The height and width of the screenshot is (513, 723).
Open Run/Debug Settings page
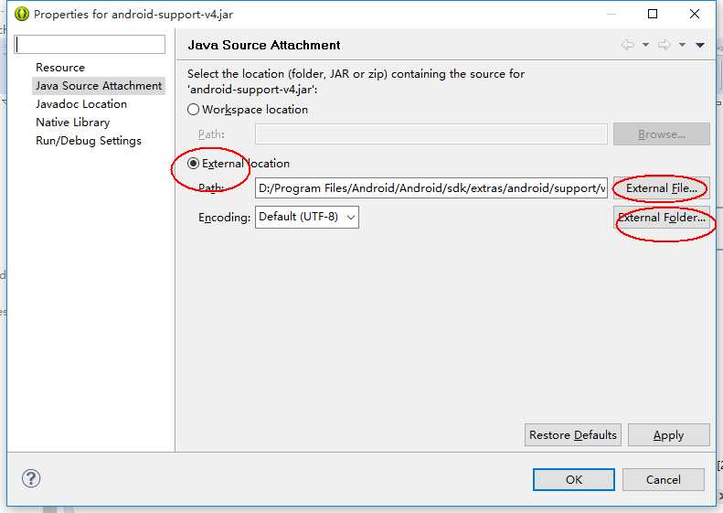pos(89,141)
